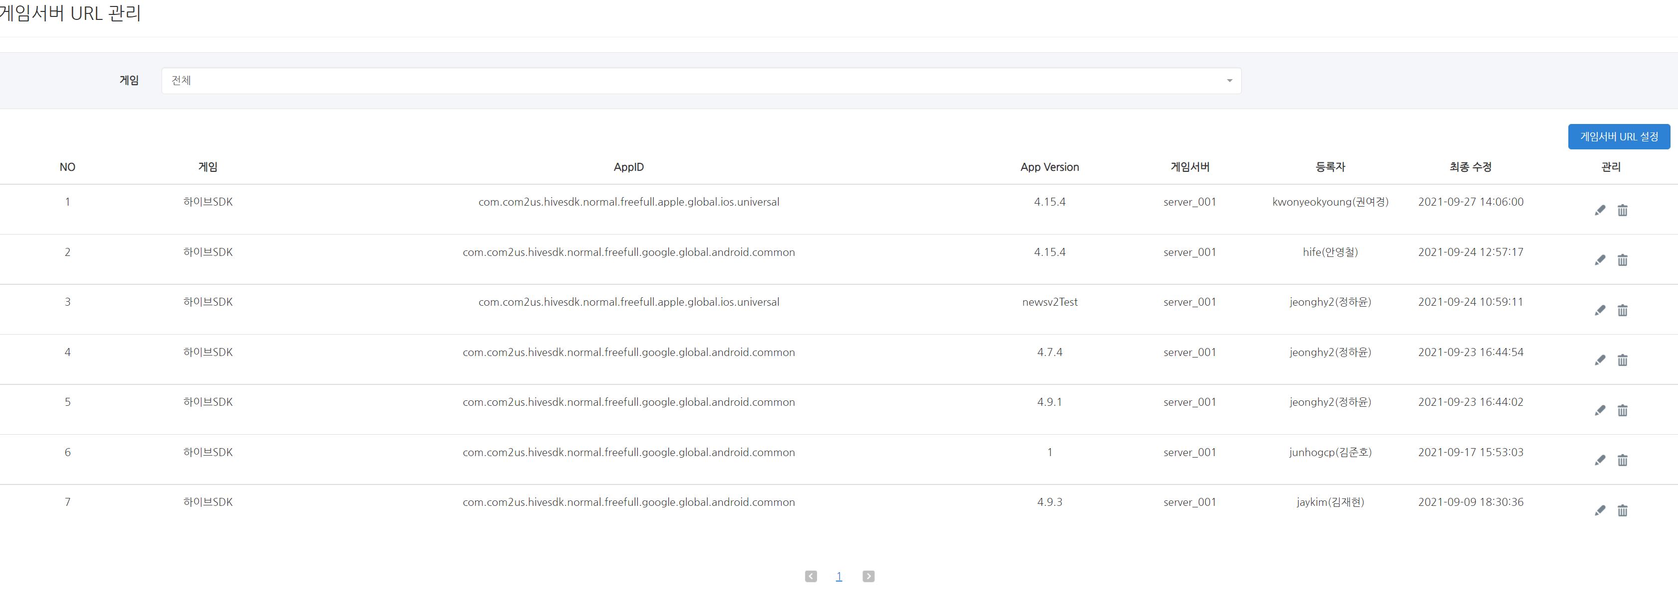Delete row 1 kwonyeokyoung entry with trash icon
The image size is (1678, 596).
pyautogui.click(x=1623, y=210)
